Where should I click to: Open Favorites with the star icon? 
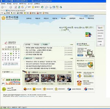click(x=36, y=7)
